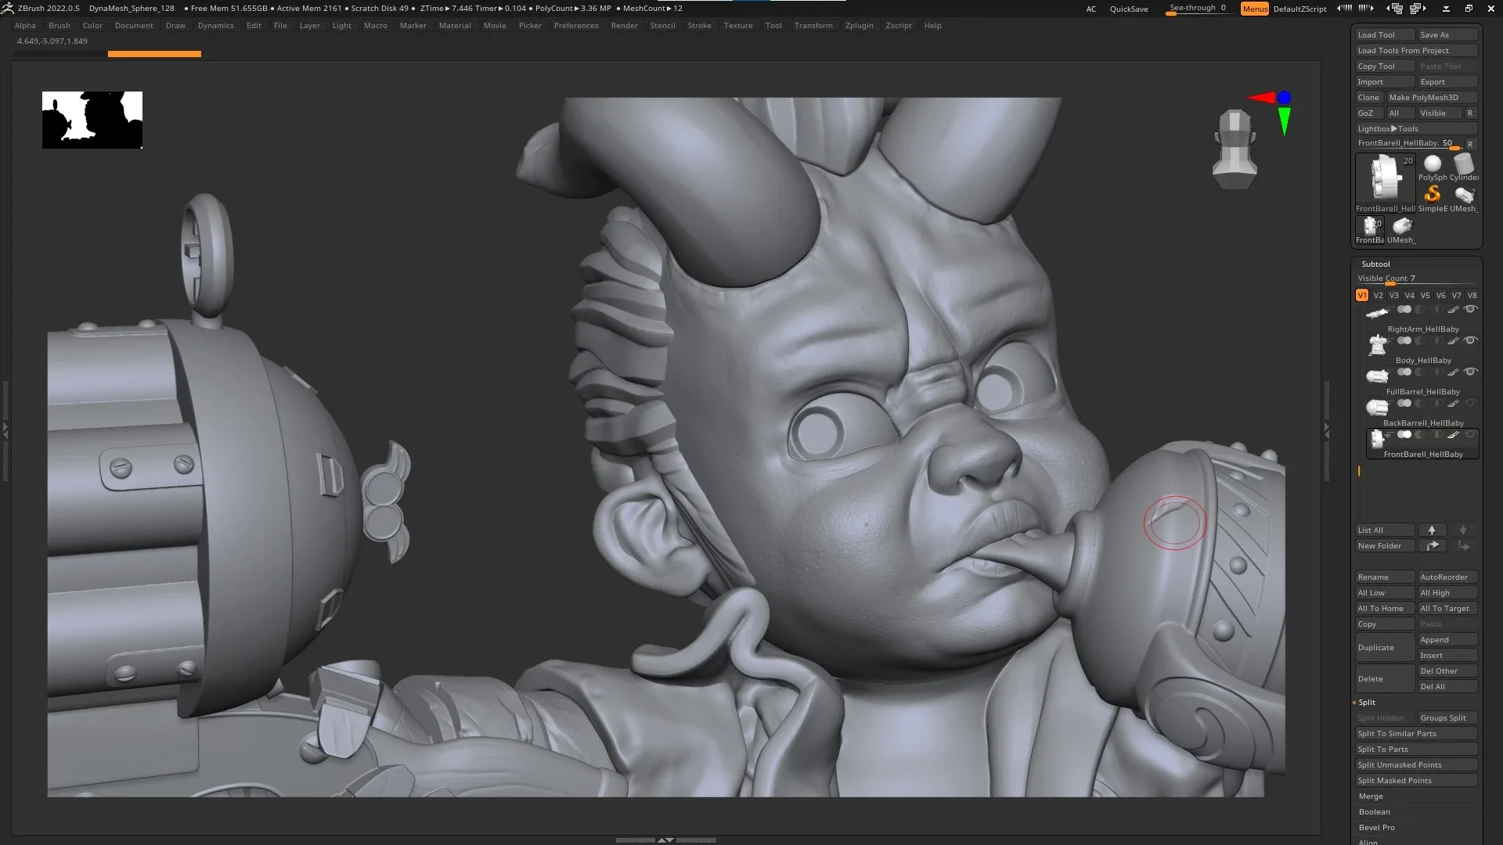Click the ZBrush logo icon

9,8
